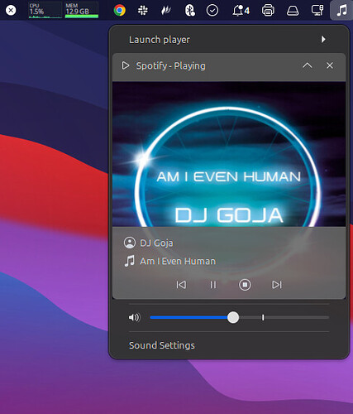
Task: Open the checkmark circle applet
Action: tap(212, 11)
